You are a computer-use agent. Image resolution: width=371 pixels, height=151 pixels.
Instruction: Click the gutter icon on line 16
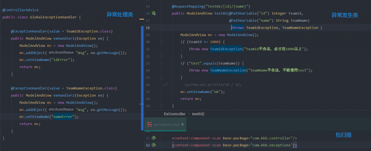click(x=154, y=13)
